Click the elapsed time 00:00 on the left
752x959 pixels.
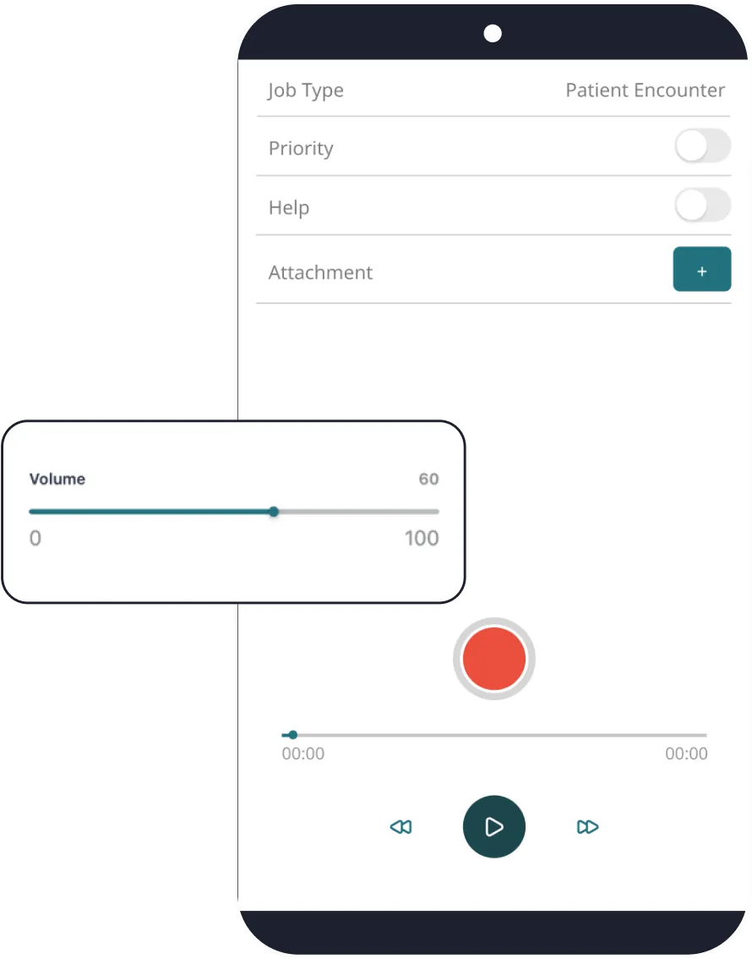click(303, 753)
